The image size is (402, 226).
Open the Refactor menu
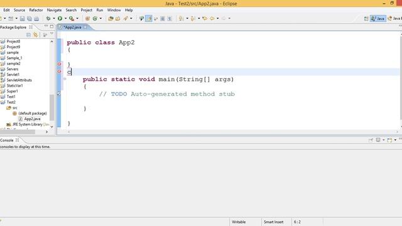[36, 10]
